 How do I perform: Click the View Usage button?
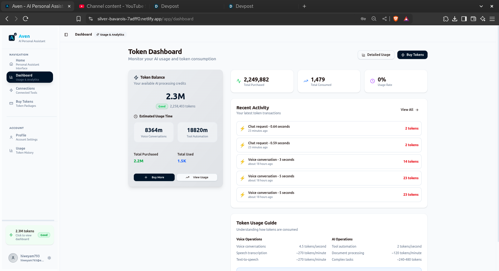click(197, 177)
